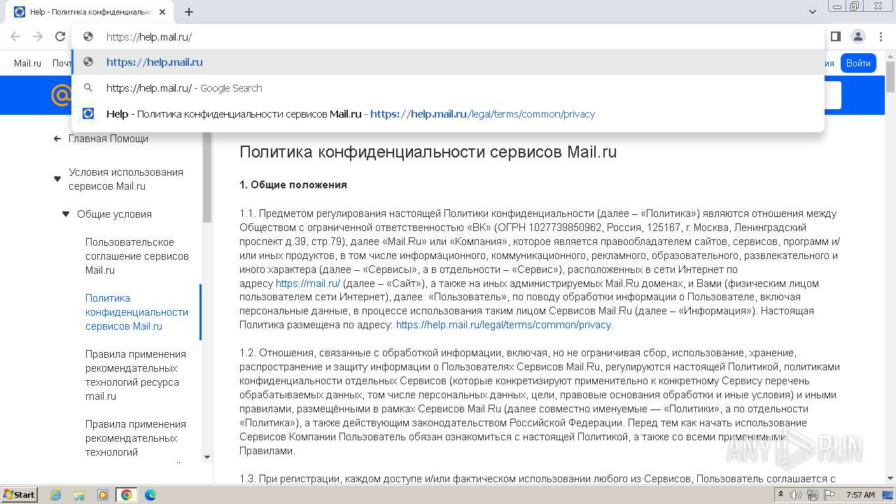Toggle the browser side panel
The width and height of the screenshot is (896, 504).
tap(835, 37)
